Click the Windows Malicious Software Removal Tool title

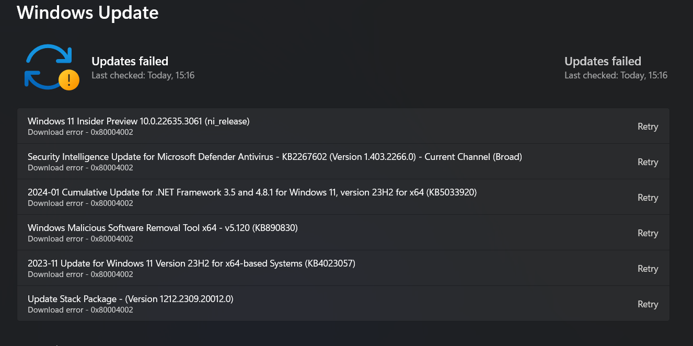click(163, 228)
